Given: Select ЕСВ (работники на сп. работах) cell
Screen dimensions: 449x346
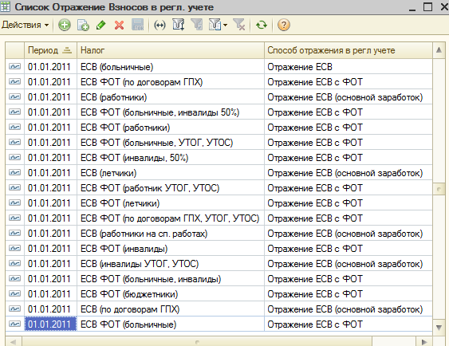Looking at the screenshot, I should pos(171,234).
